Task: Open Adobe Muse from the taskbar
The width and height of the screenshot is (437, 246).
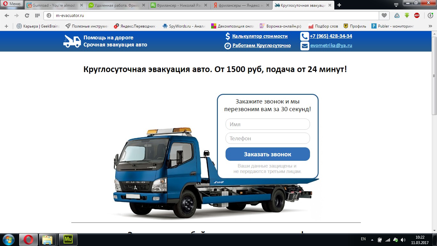Action: [x=68, y=240]
